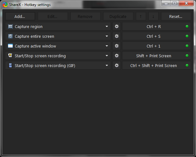Screen dimensions: 196x157
Task: Open gear settings for Start/Stop screen recording
Action: [116, 56]
